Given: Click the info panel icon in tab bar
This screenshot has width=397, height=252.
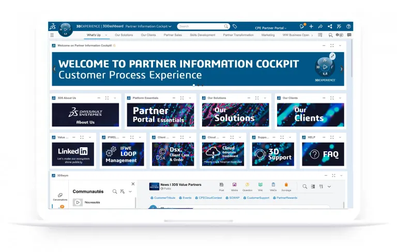Looking at the screenshot, I should 340,35.
